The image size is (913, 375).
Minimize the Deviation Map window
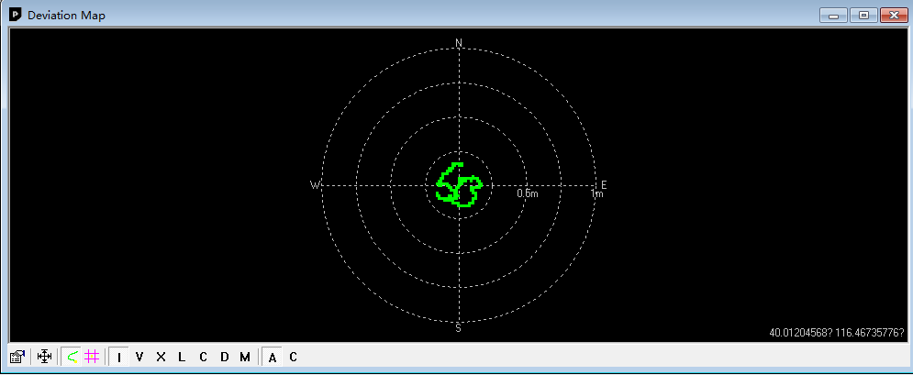pos(833,15)
